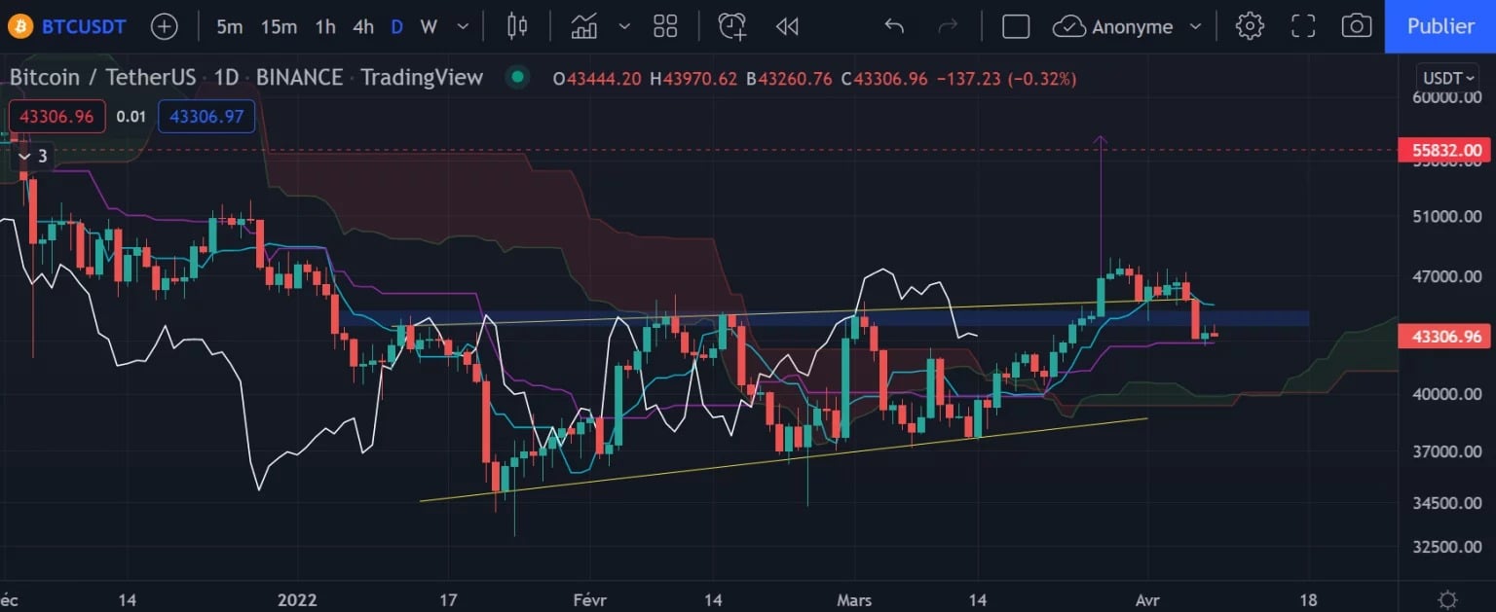Open the indicators menu
Viewport: 1496px width, 612px height.
(584, 26)
